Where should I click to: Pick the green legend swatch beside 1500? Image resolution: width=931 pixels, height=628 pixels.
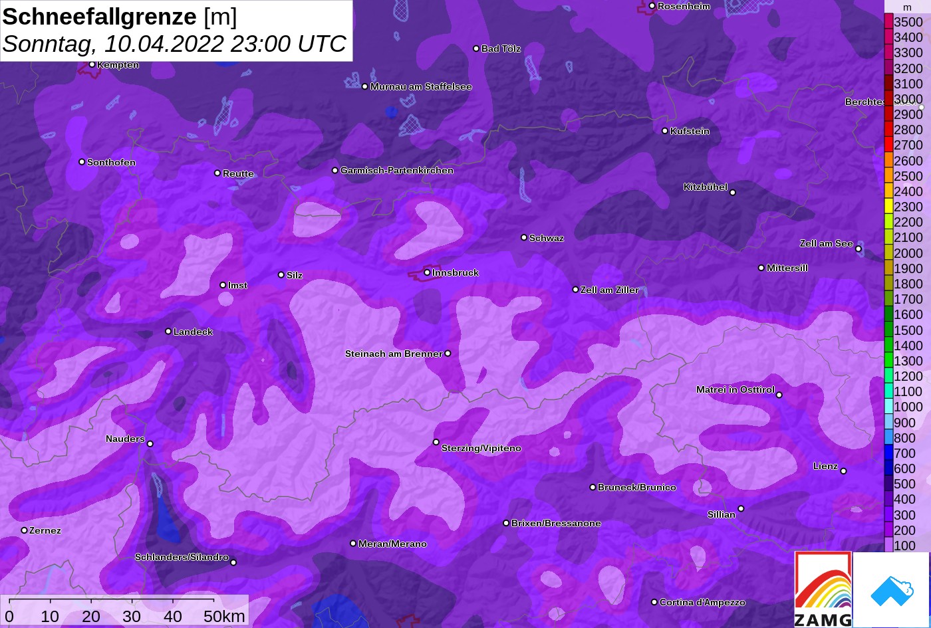(888, 330)
